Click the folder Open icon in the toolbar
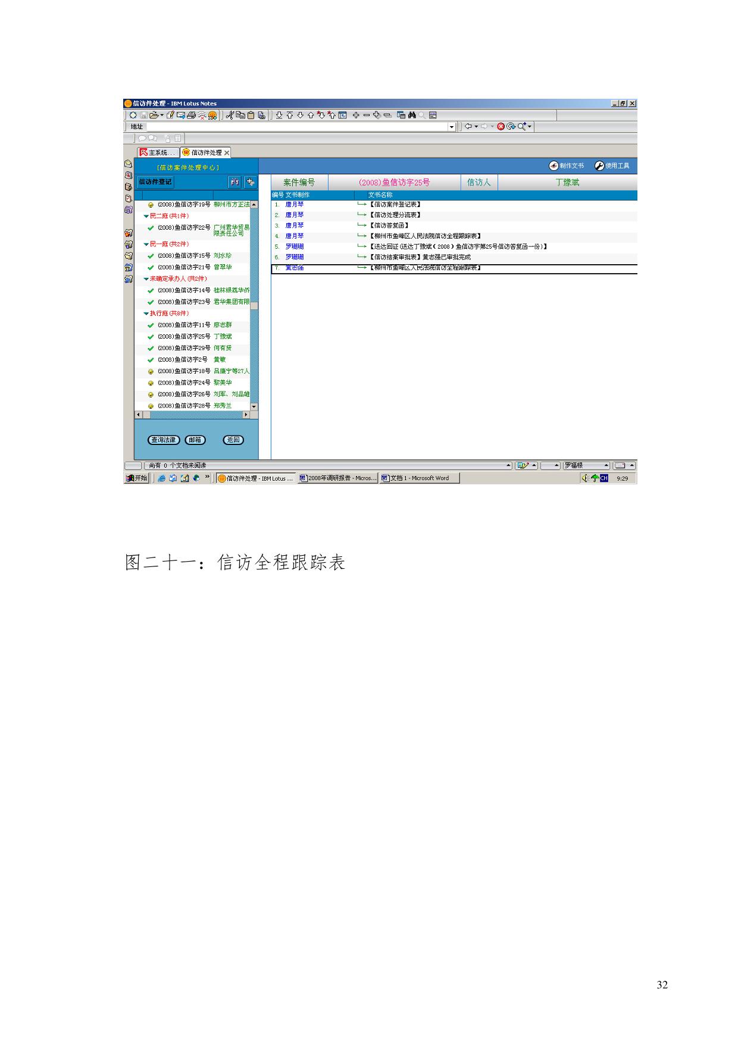 click(154, 115)
